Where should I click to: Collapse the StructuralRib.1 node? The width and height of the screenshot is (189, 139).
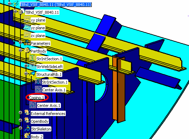tap(26, 73)
